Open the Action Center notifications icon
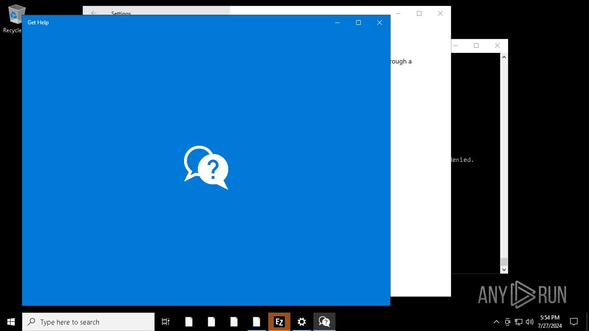This screenshot has height=331, width=589. click(574, 322)
